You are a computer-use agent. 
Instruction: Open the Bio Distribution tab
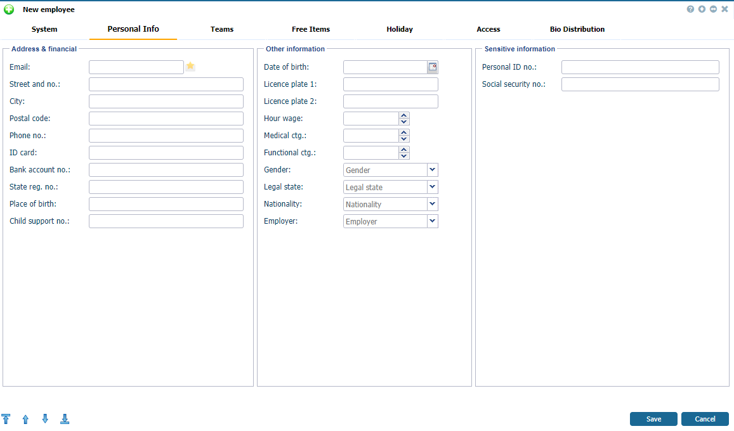pyautogui.click(x=577, y=29)
